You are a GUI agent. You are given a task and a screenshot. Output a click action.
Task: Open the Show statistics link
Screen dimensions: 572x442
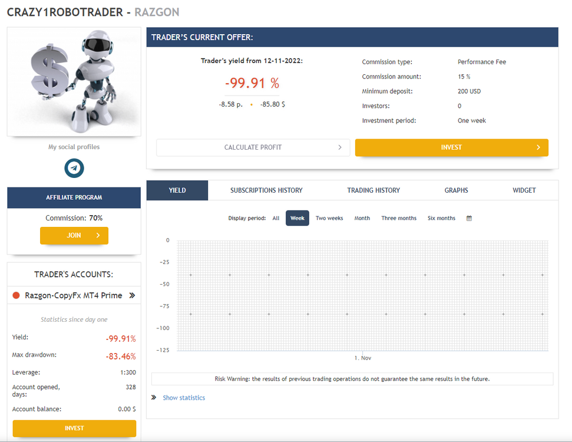[184, 397]
